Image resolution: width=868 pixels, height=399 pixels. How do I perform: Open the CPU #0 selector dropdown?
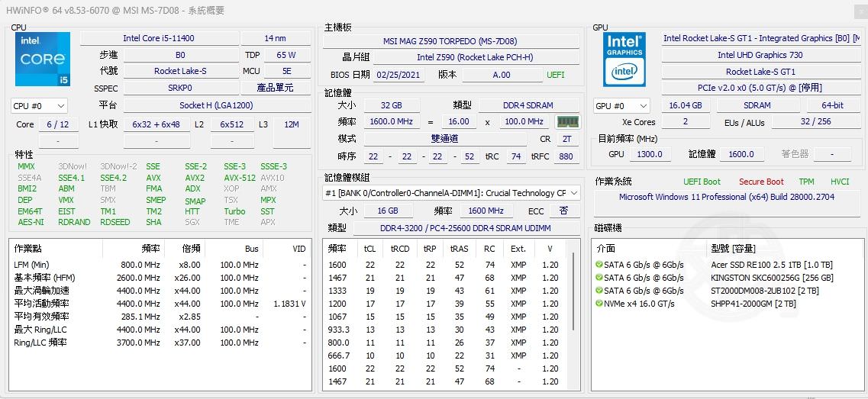[x=39, y=106]
